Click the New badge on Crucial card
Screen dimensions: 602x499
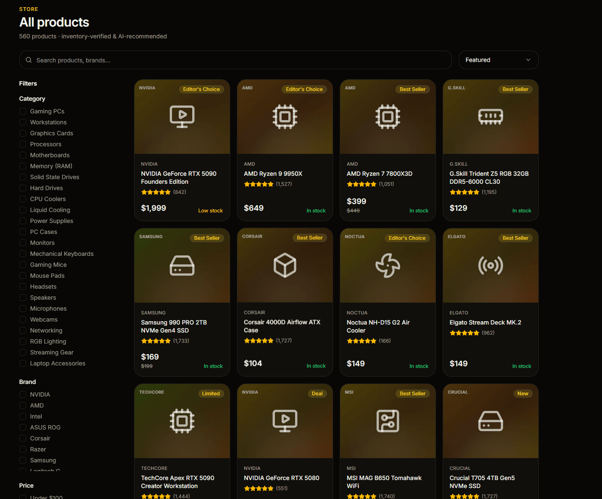(523, 394)
